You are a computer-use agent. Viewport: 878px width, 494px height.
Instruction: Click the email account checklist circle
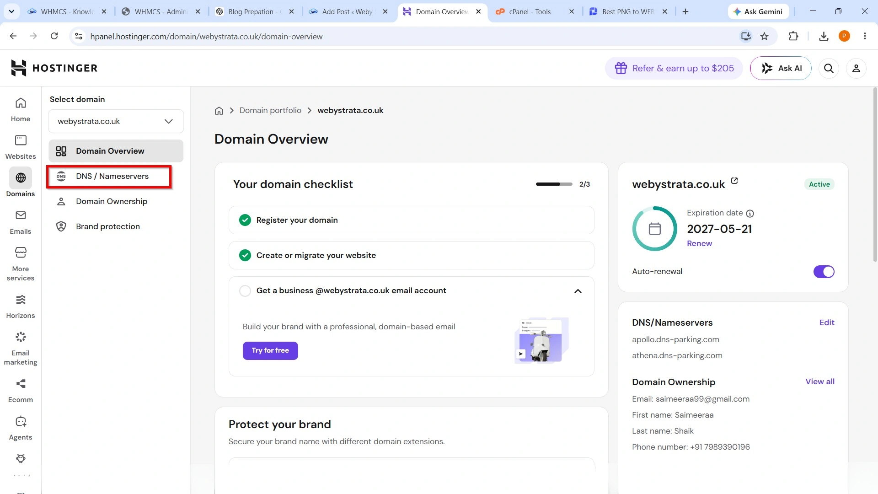coord(245,291)
